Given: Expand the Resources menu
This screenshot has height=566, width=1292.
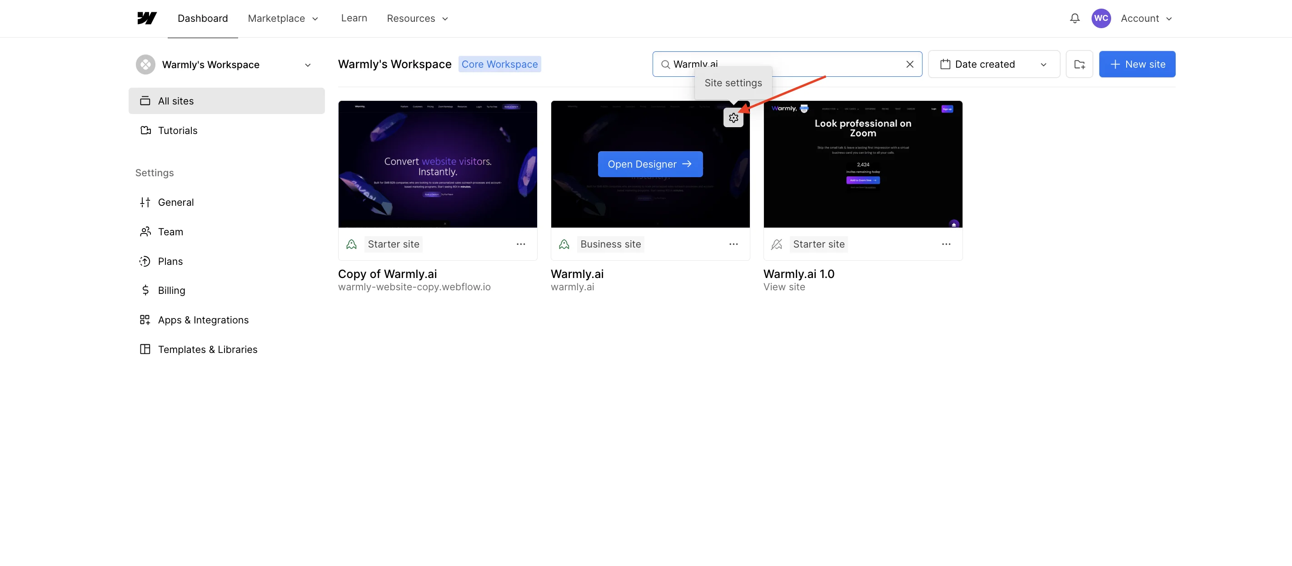Looking at the screenshot, I should click(x=417, y=19).
